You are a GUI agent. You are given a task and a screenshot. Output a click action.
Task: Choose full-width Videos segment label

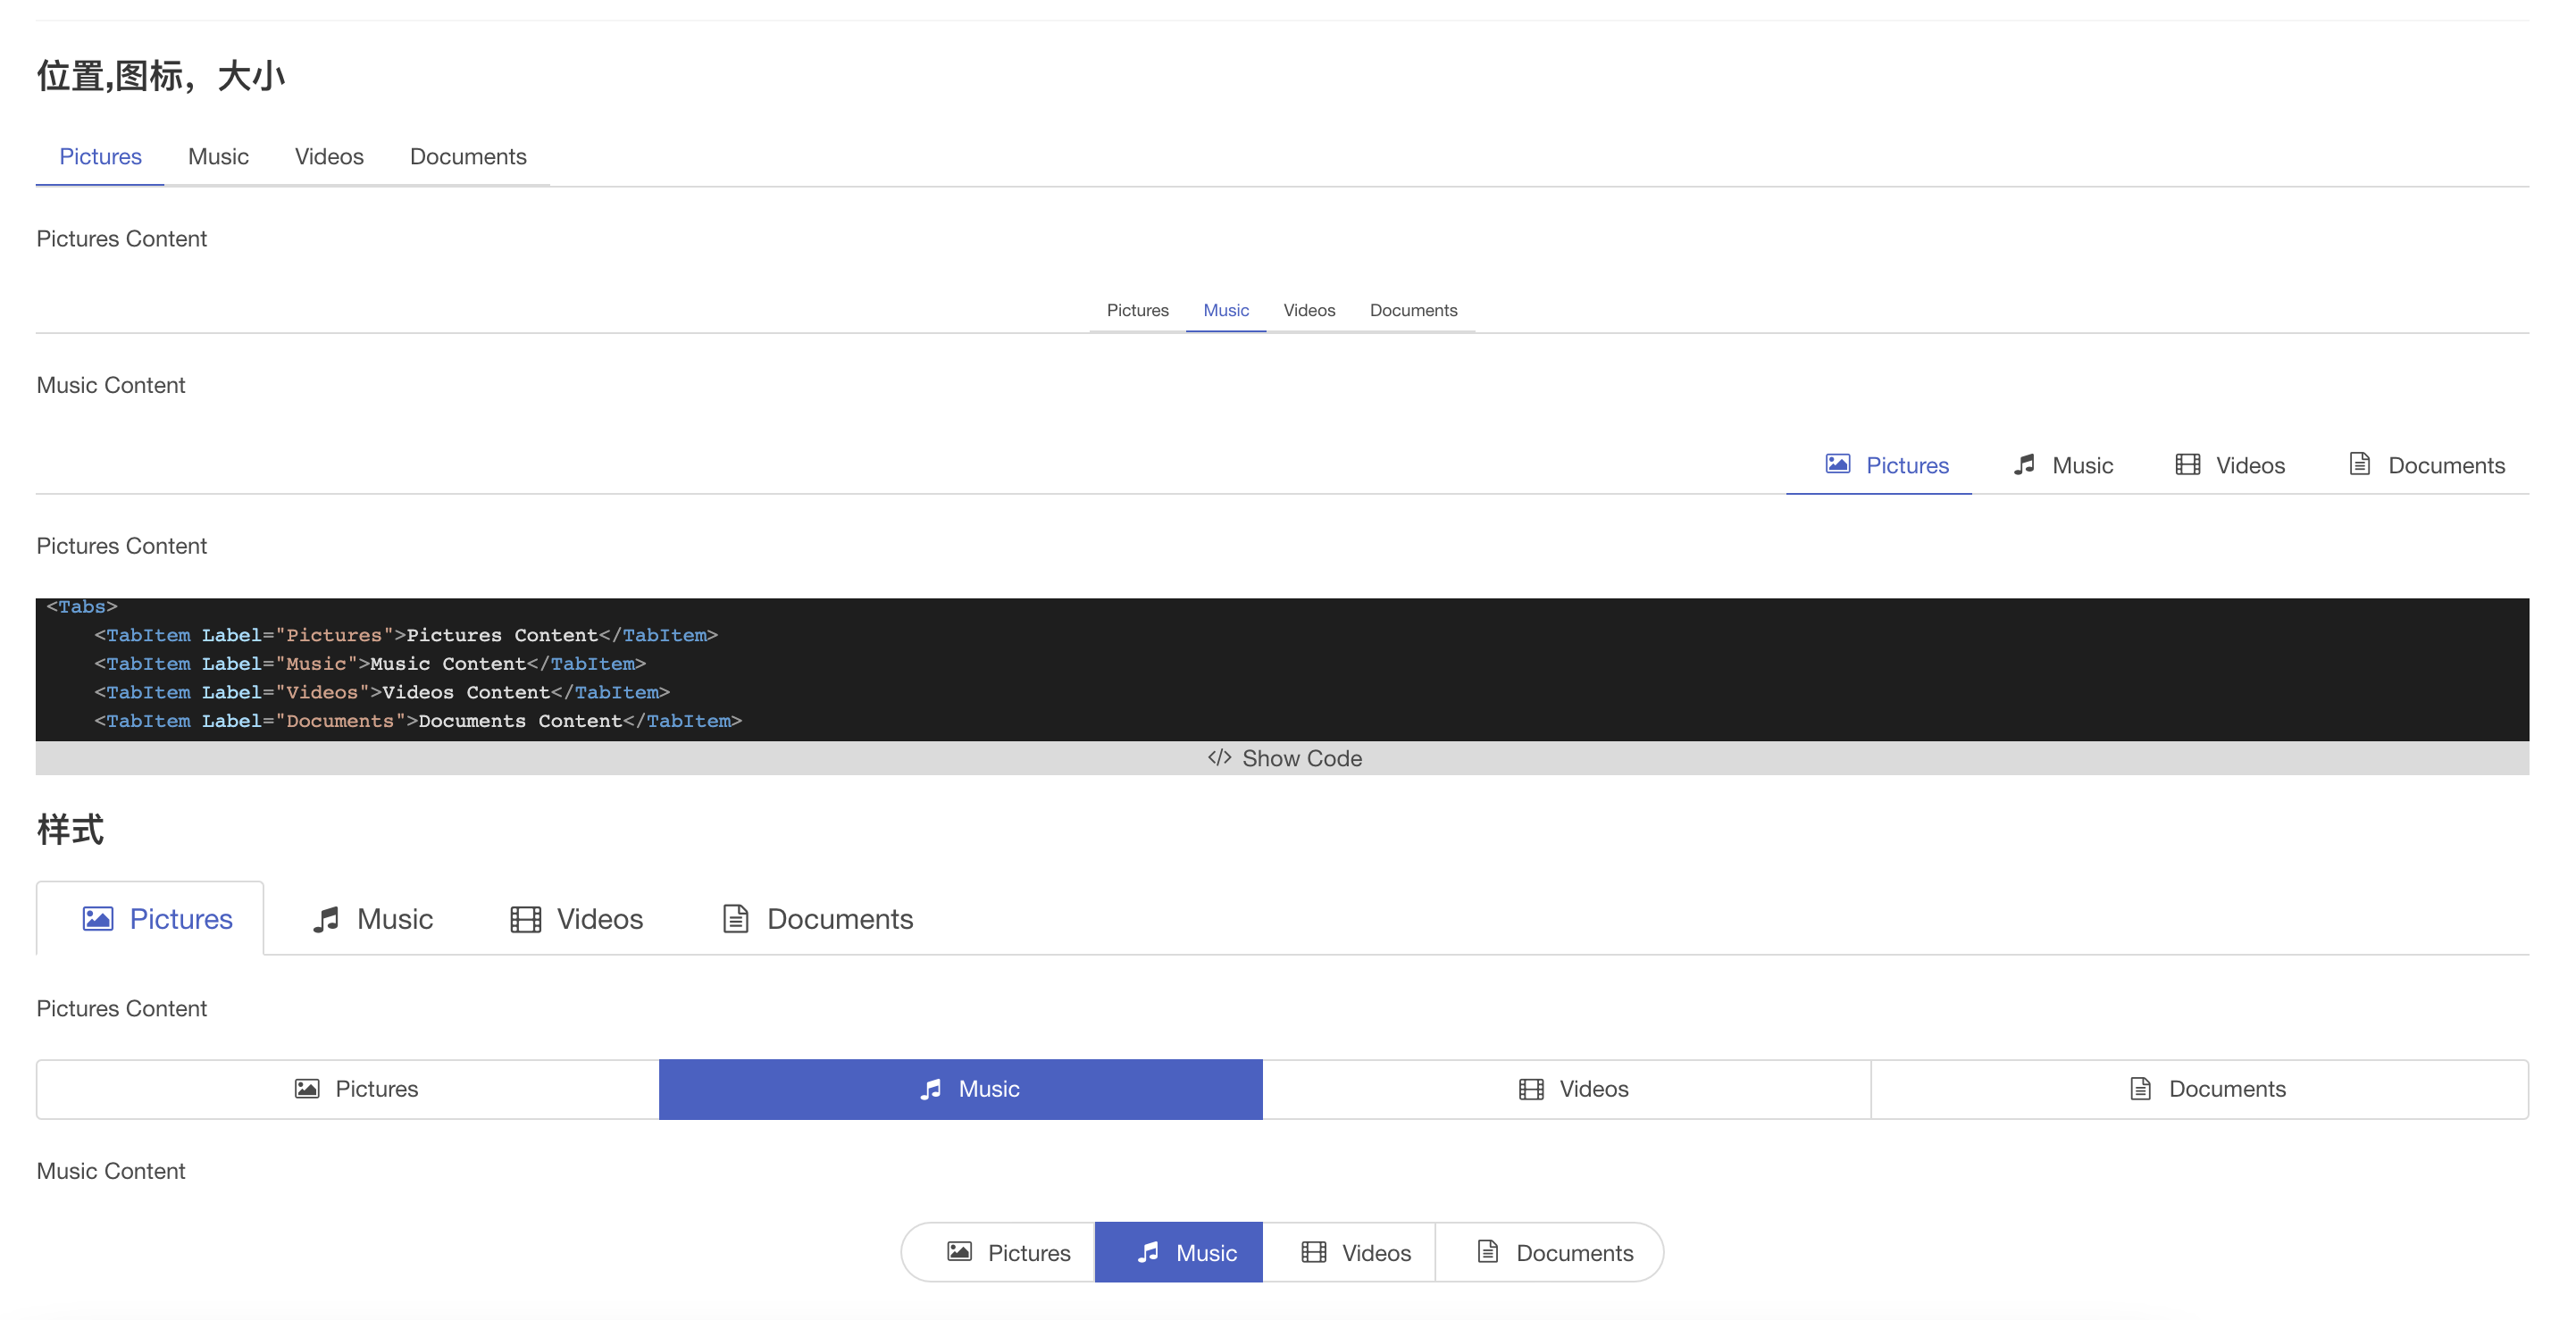(1594, 1089)
